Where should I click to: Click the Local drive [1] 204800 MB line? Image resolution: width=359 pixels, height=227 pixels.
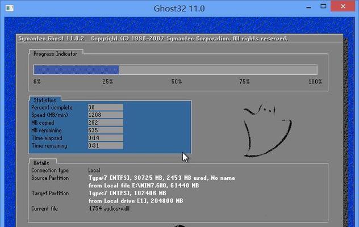[136, 201]
